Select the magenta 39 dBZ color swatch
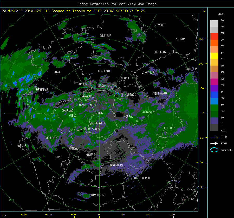Image resolution: width=234 pixels, height=218 pixels. (214, 82)
